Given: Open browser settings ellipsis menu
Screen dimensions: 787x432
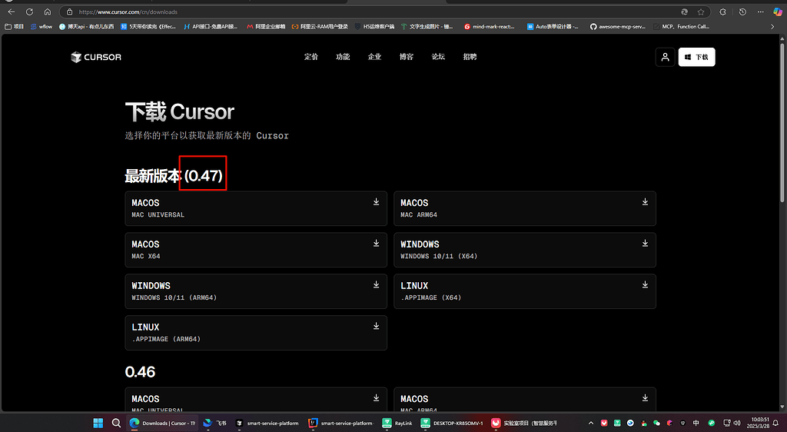Looking at the screenshot, I should coord(761,12).
